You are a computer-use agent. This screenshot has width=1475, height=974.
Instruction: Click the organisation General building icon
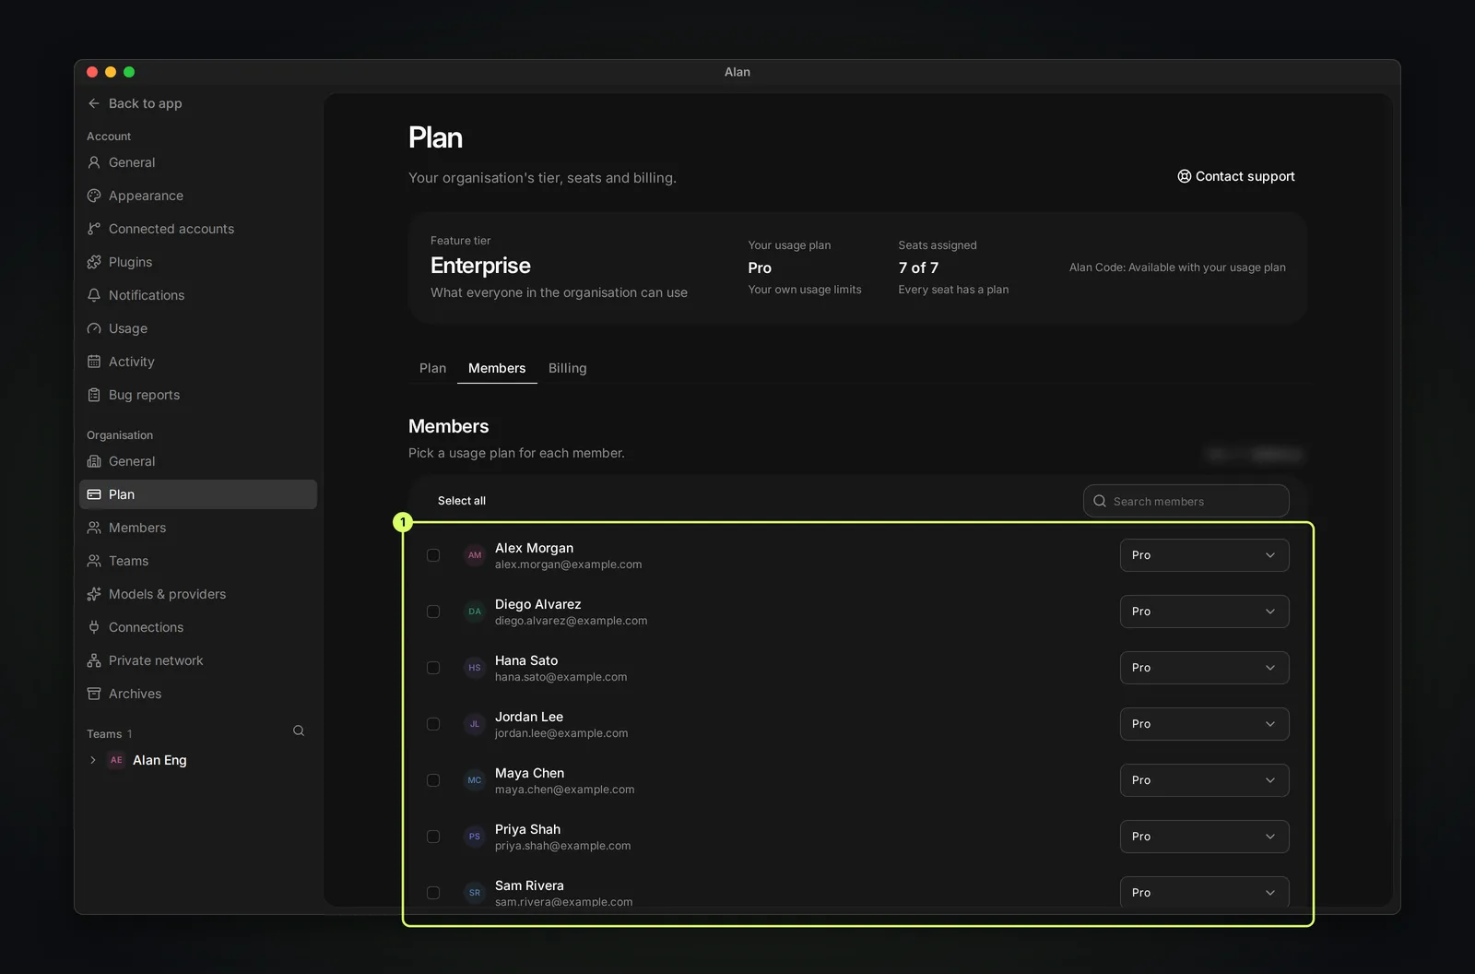coord(94,461)
